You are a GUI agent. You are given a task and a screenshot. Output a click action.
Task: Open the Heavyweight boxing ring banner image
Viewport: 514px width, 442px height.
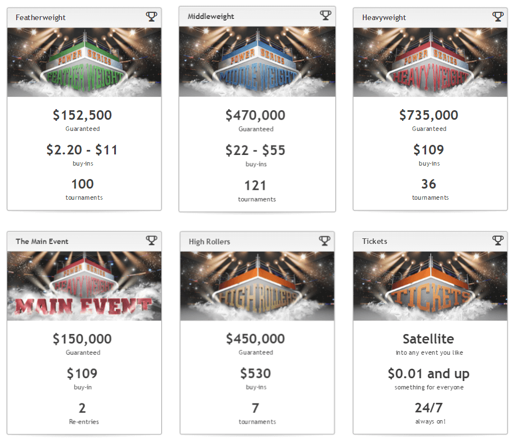[x=430, y=62]
